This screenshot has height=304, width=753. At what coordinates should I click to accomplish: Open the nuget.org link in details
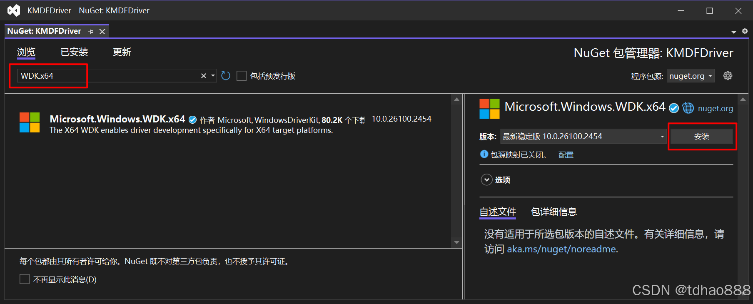[716, 109]
